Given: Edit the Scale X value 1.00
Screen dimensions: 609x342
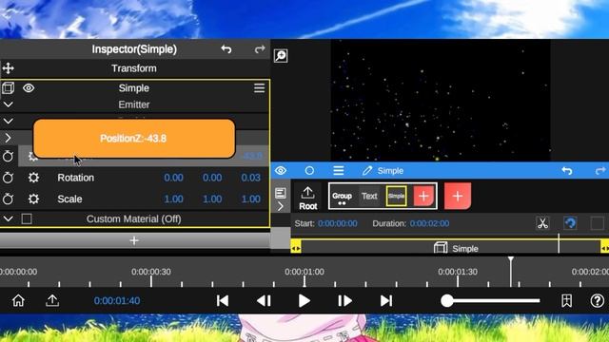Looking at the screenshot, I should [x=173, y=199].
